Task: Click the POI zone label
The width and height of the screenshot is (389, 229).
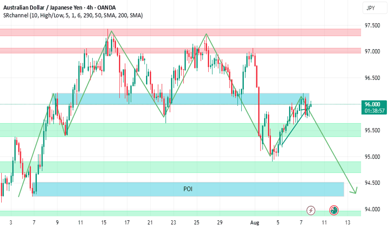Action: [x=188, y=189]
